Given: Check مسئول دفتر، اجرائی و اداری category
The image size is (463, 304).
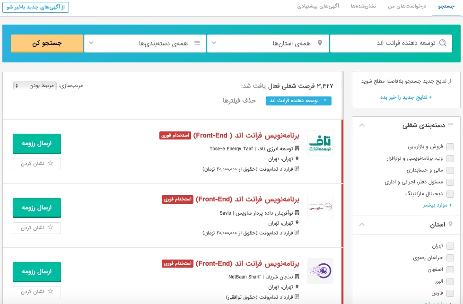Looking at the screenshot, I should pyautogui.click(x=450, y=182).
